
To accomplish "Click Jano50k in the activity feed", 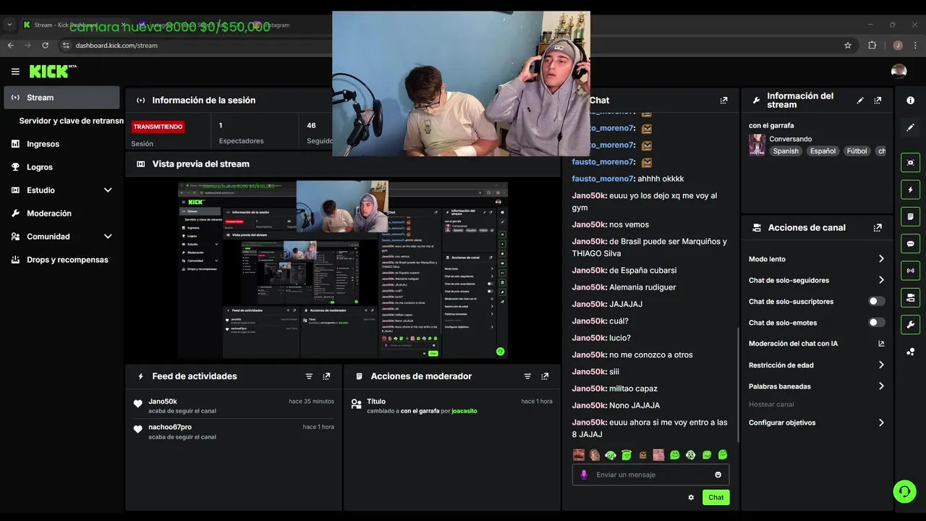I will point(163,402).
